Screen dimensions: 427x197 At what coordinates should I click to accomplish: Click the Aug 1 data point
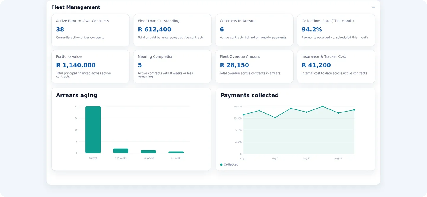click(x=243, y=115)
